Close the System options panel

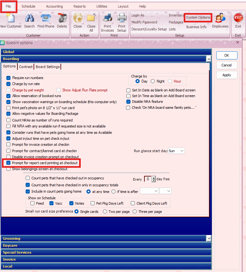click(237, 43)
